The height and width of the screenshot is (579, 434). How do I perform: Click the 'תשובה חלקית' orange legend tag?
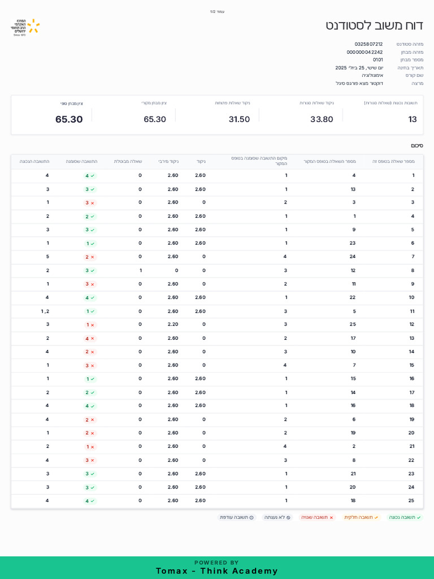[x=361, y=517]
